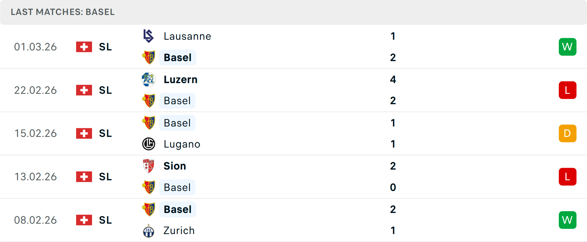
Task: Click the red L badge for the Sion match
Action: (567, 177)
